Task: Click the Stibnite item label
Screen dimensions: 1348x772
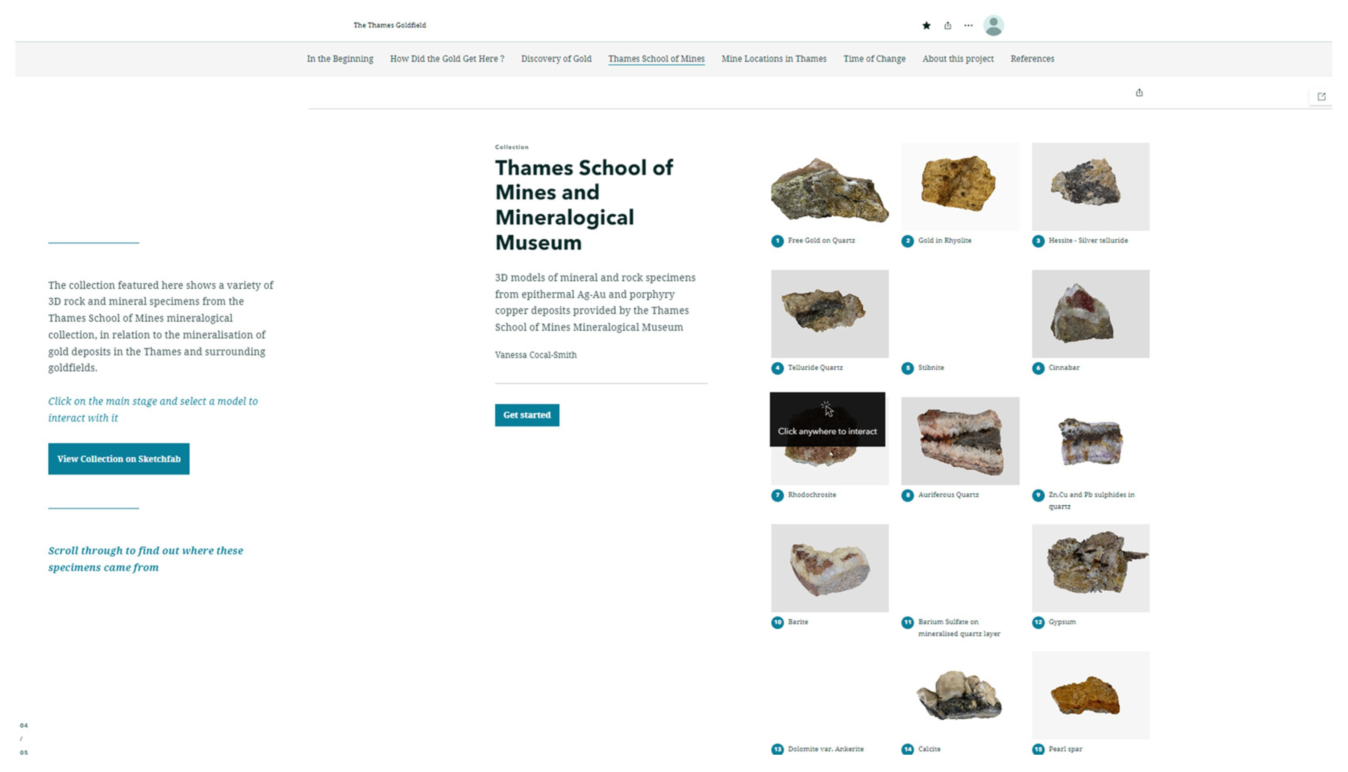Action: (930, 368)
